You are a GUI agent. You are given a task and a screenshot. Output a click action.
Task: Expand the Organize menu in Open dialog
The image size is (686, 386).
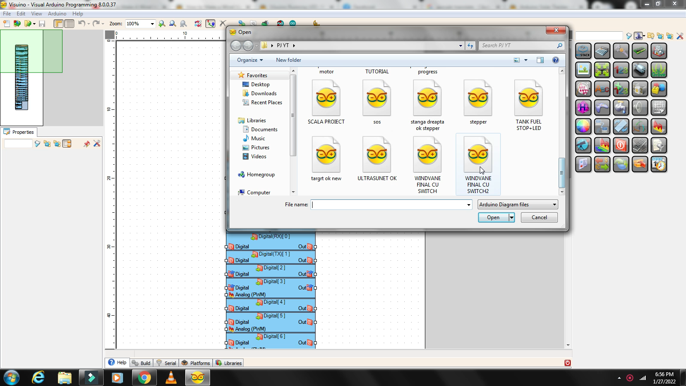pos(250,60)
